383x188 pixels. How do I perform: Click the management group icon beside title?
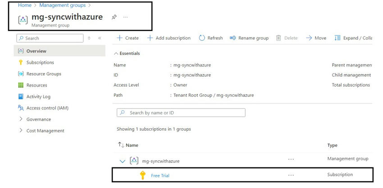point(23,20)
